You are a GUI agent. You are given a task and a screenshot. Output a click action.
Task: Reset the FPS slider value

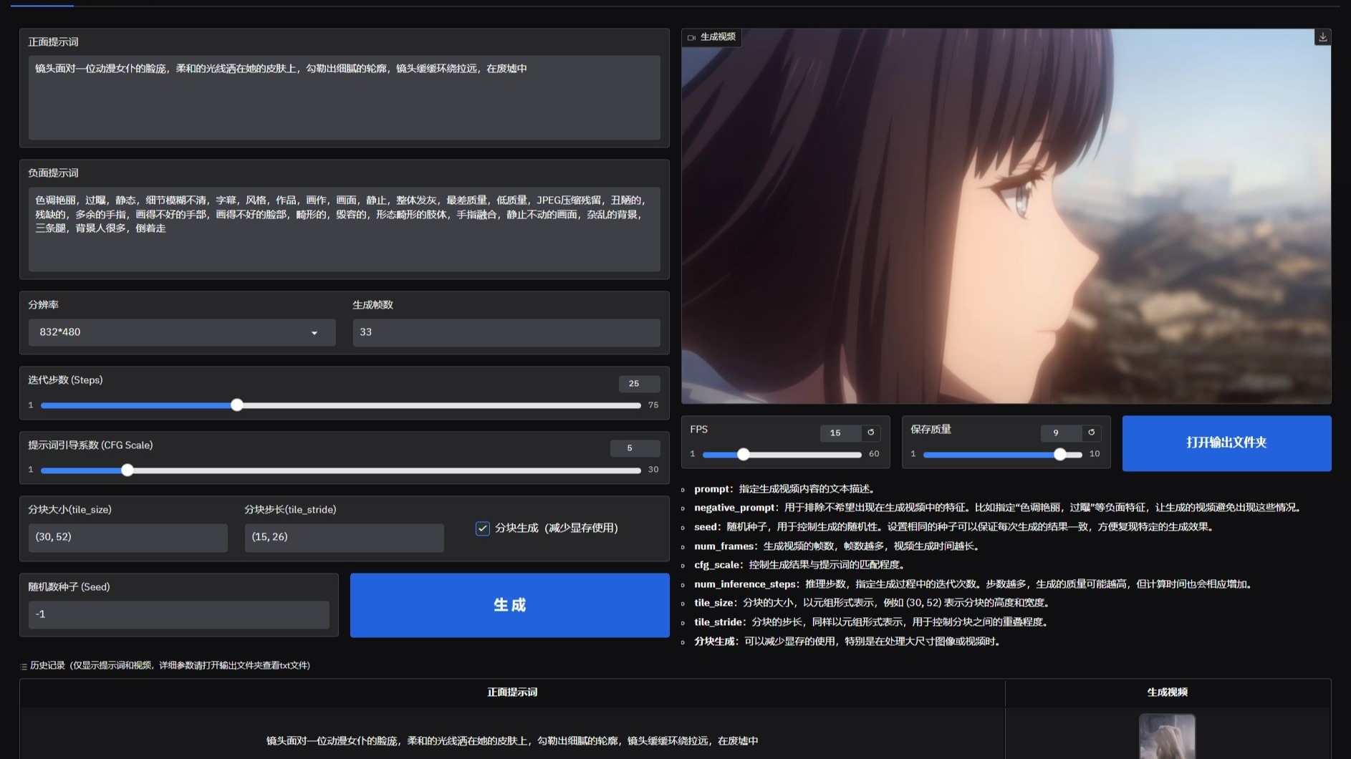[870, 432]
